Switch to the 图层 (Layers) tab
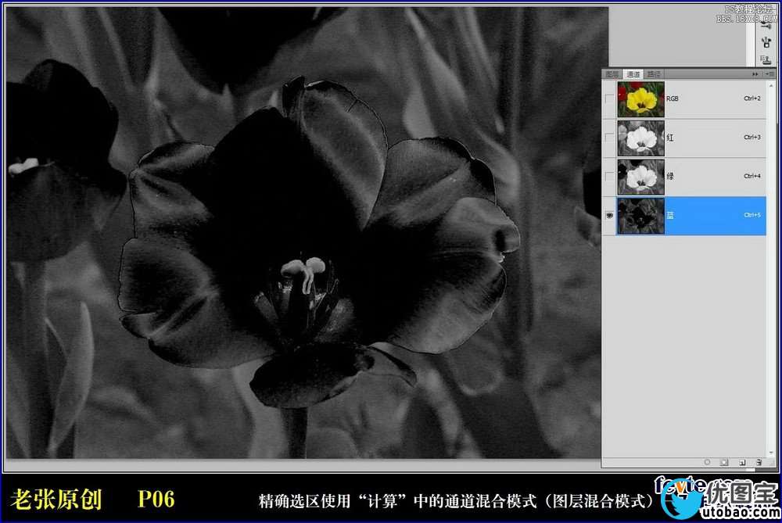782x523 pixels. (x=612, y=74)
